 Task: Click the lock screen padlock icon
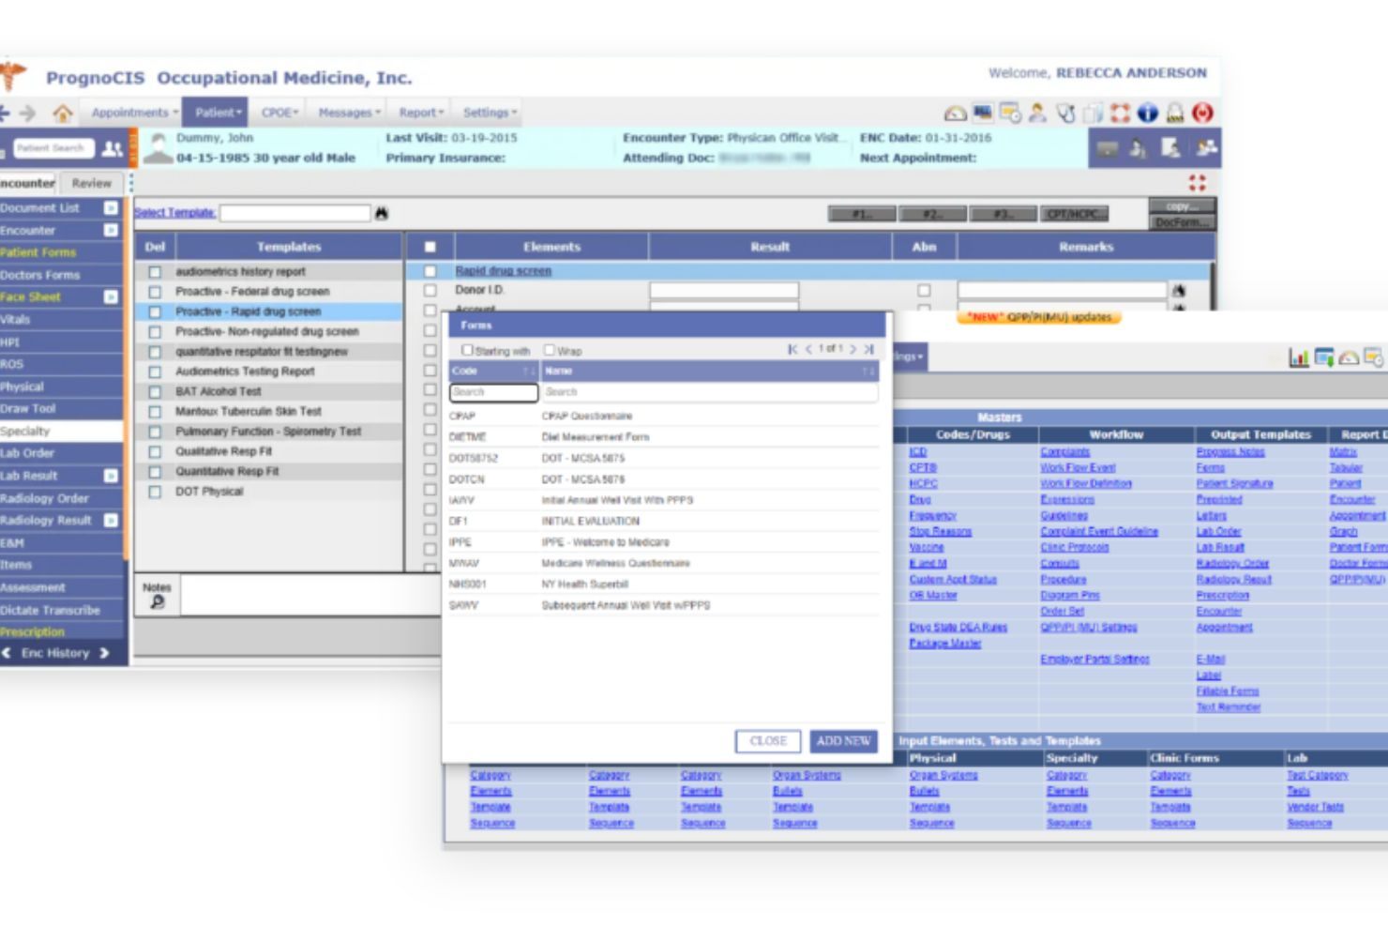1175,114
